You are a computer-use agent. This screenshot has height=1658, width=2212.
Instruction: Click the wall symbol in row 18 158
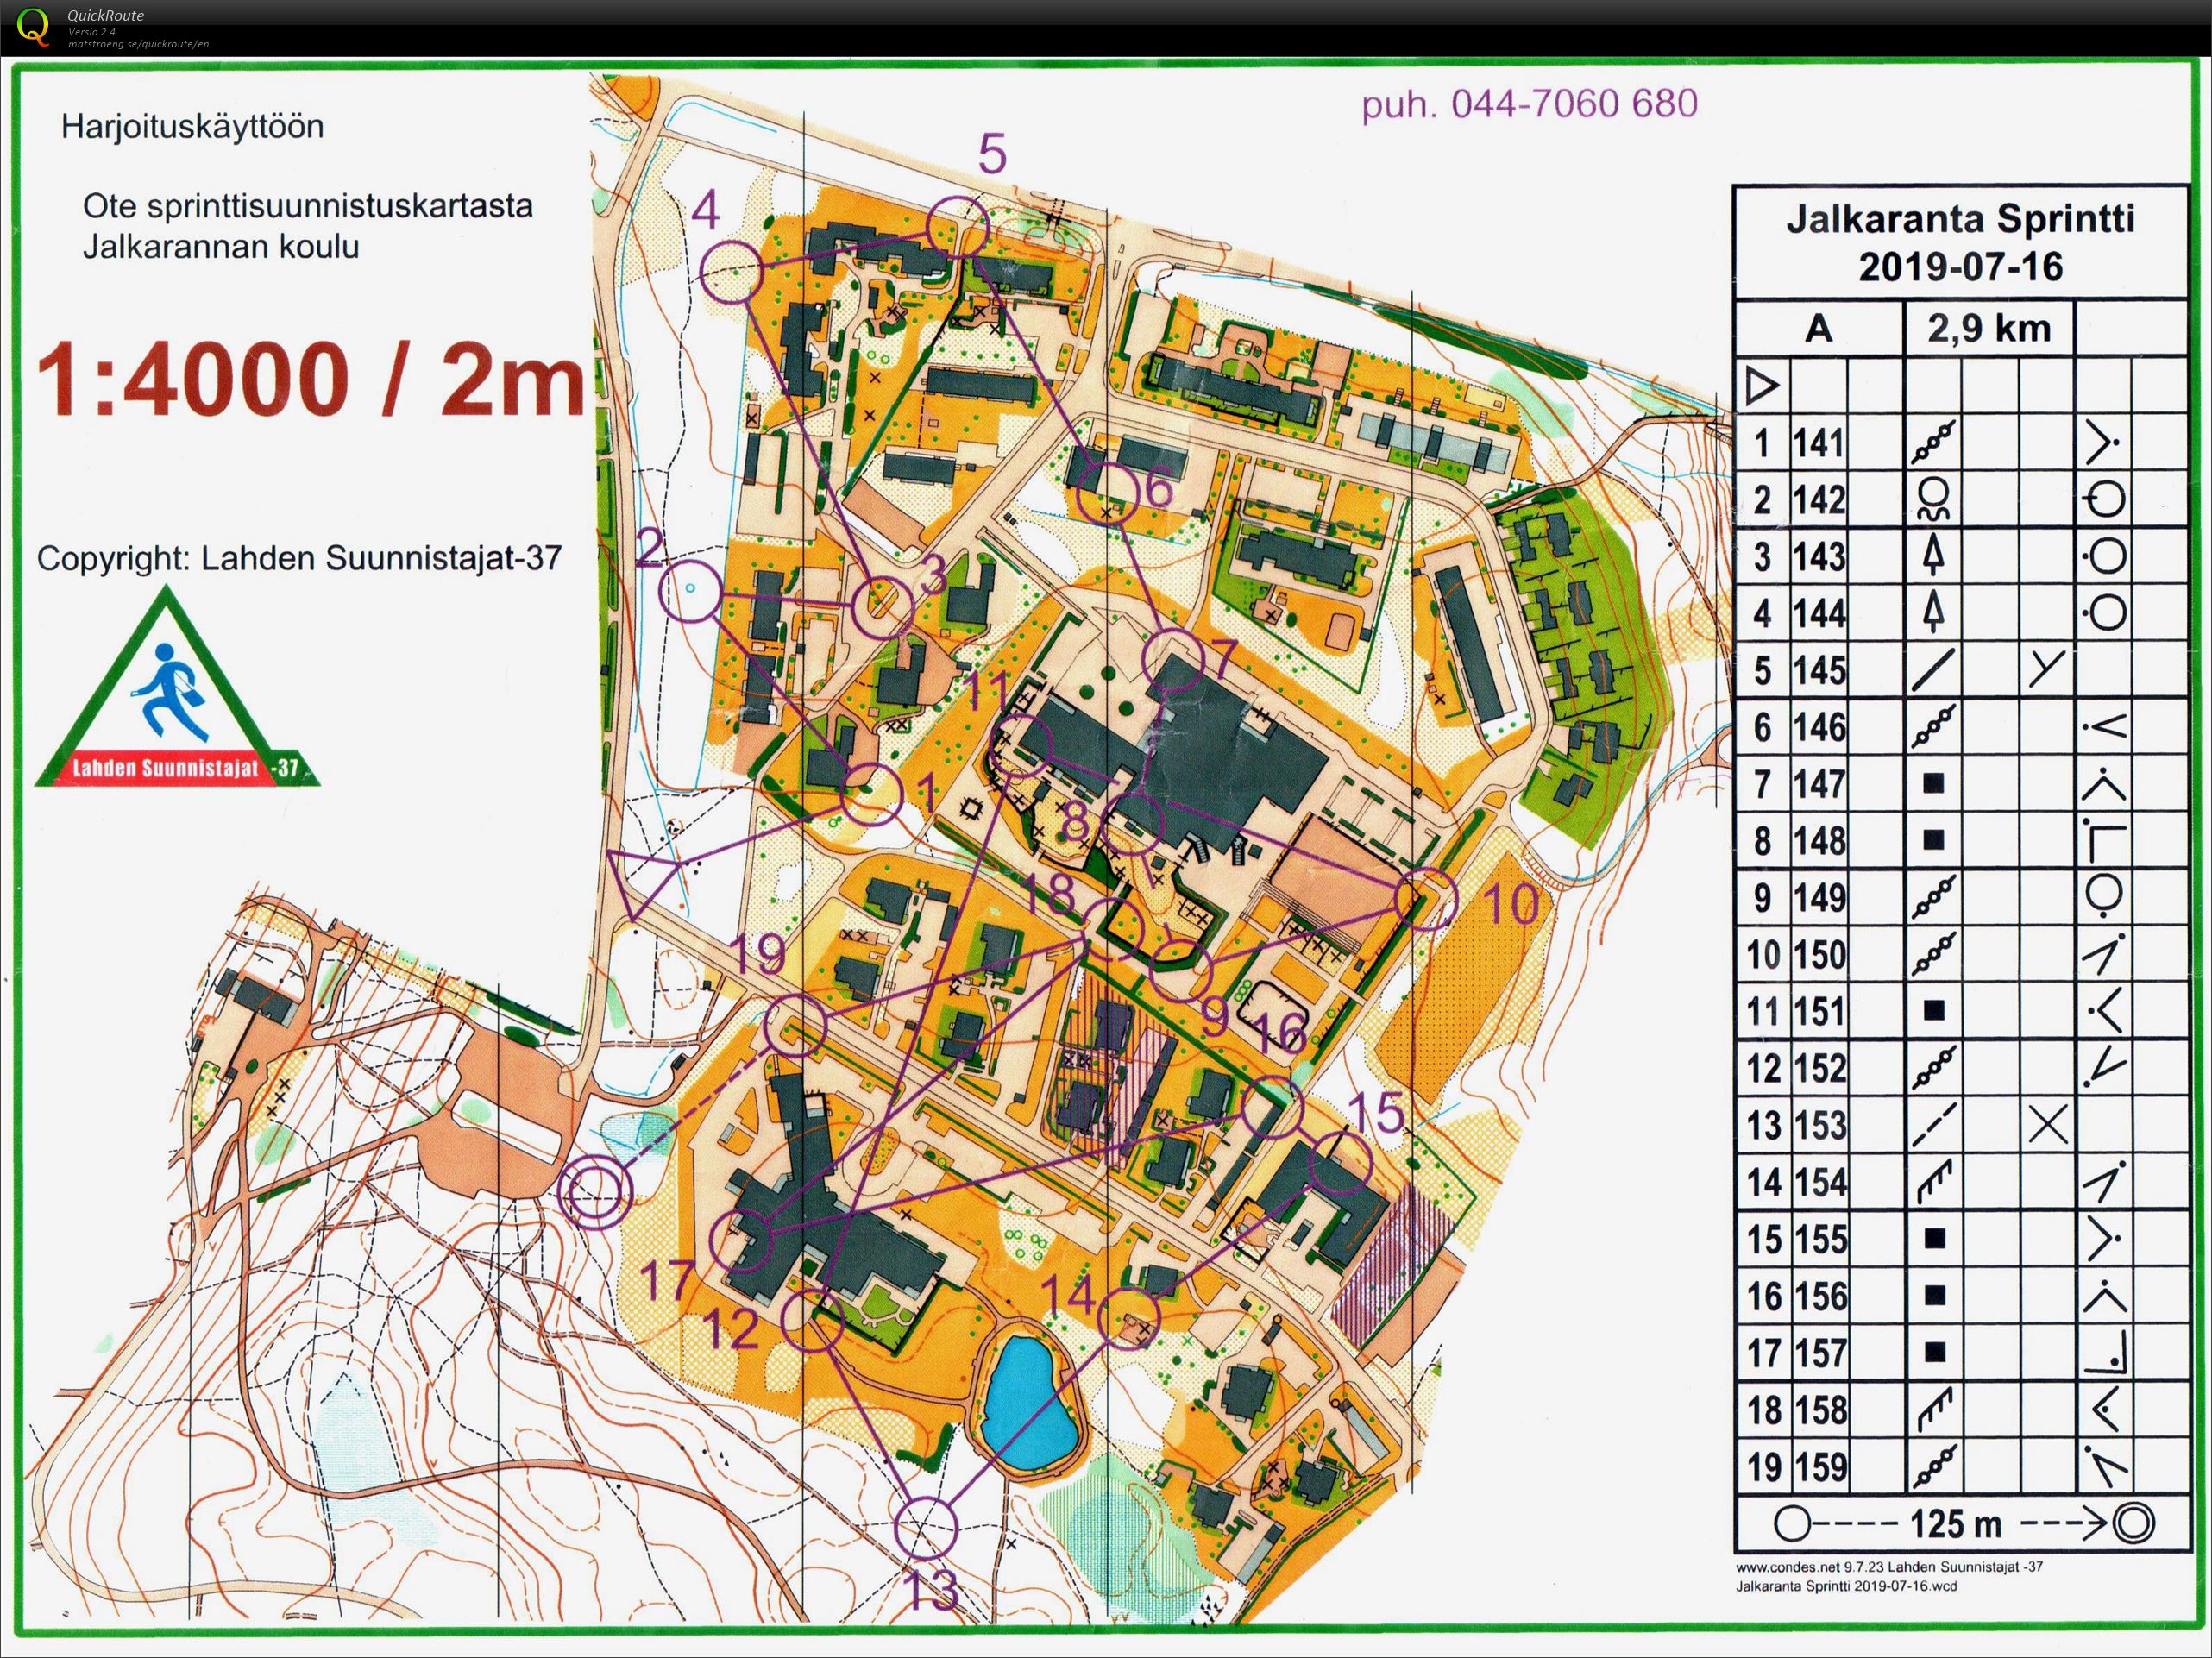1934,1410
